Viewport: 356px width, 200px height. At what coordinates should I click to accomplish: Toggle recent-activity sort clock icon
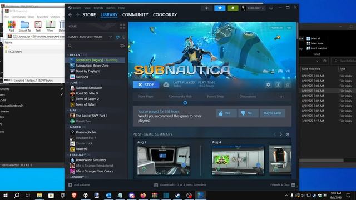[117, 37]
